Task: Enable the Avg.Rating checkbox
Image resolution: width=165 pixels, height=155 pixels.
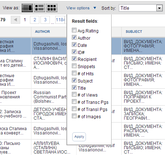Action: pos(74,30)
